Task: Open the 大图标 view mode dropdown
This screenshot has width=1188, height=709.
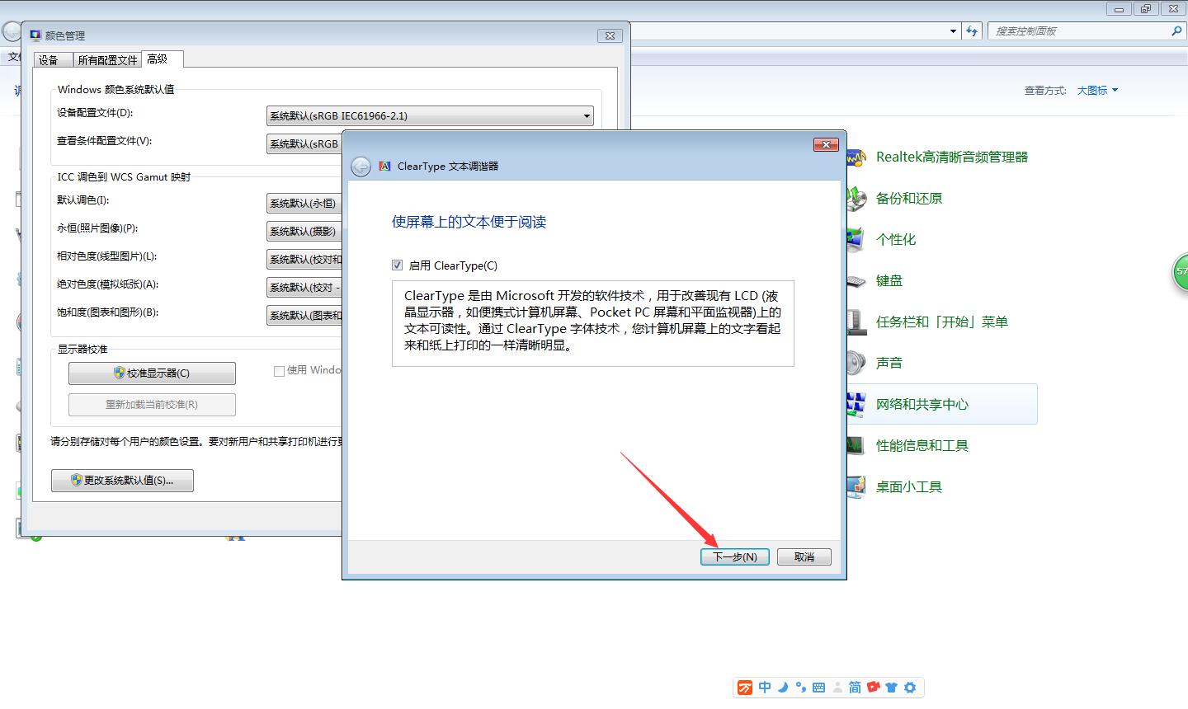Action: tap(1097, 91)
